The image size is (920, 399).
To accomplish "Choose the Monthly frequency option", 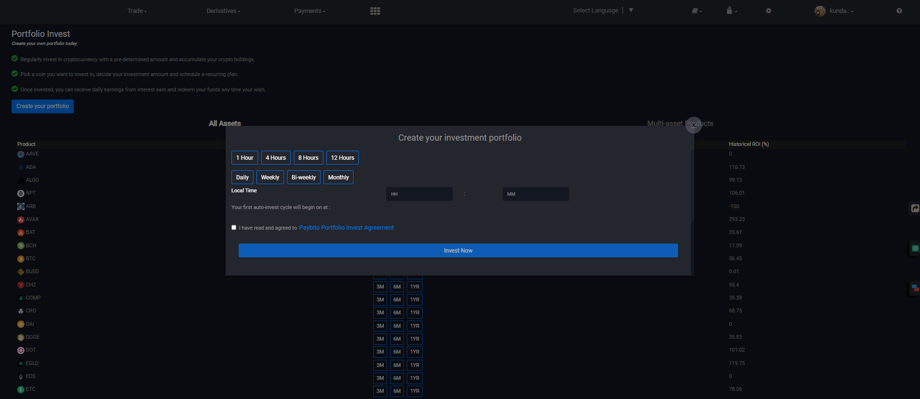I will click(x=338, y=177).
